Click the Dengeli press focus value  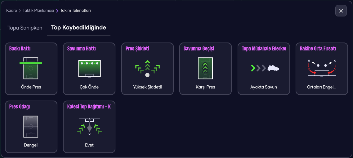(31, 145)
